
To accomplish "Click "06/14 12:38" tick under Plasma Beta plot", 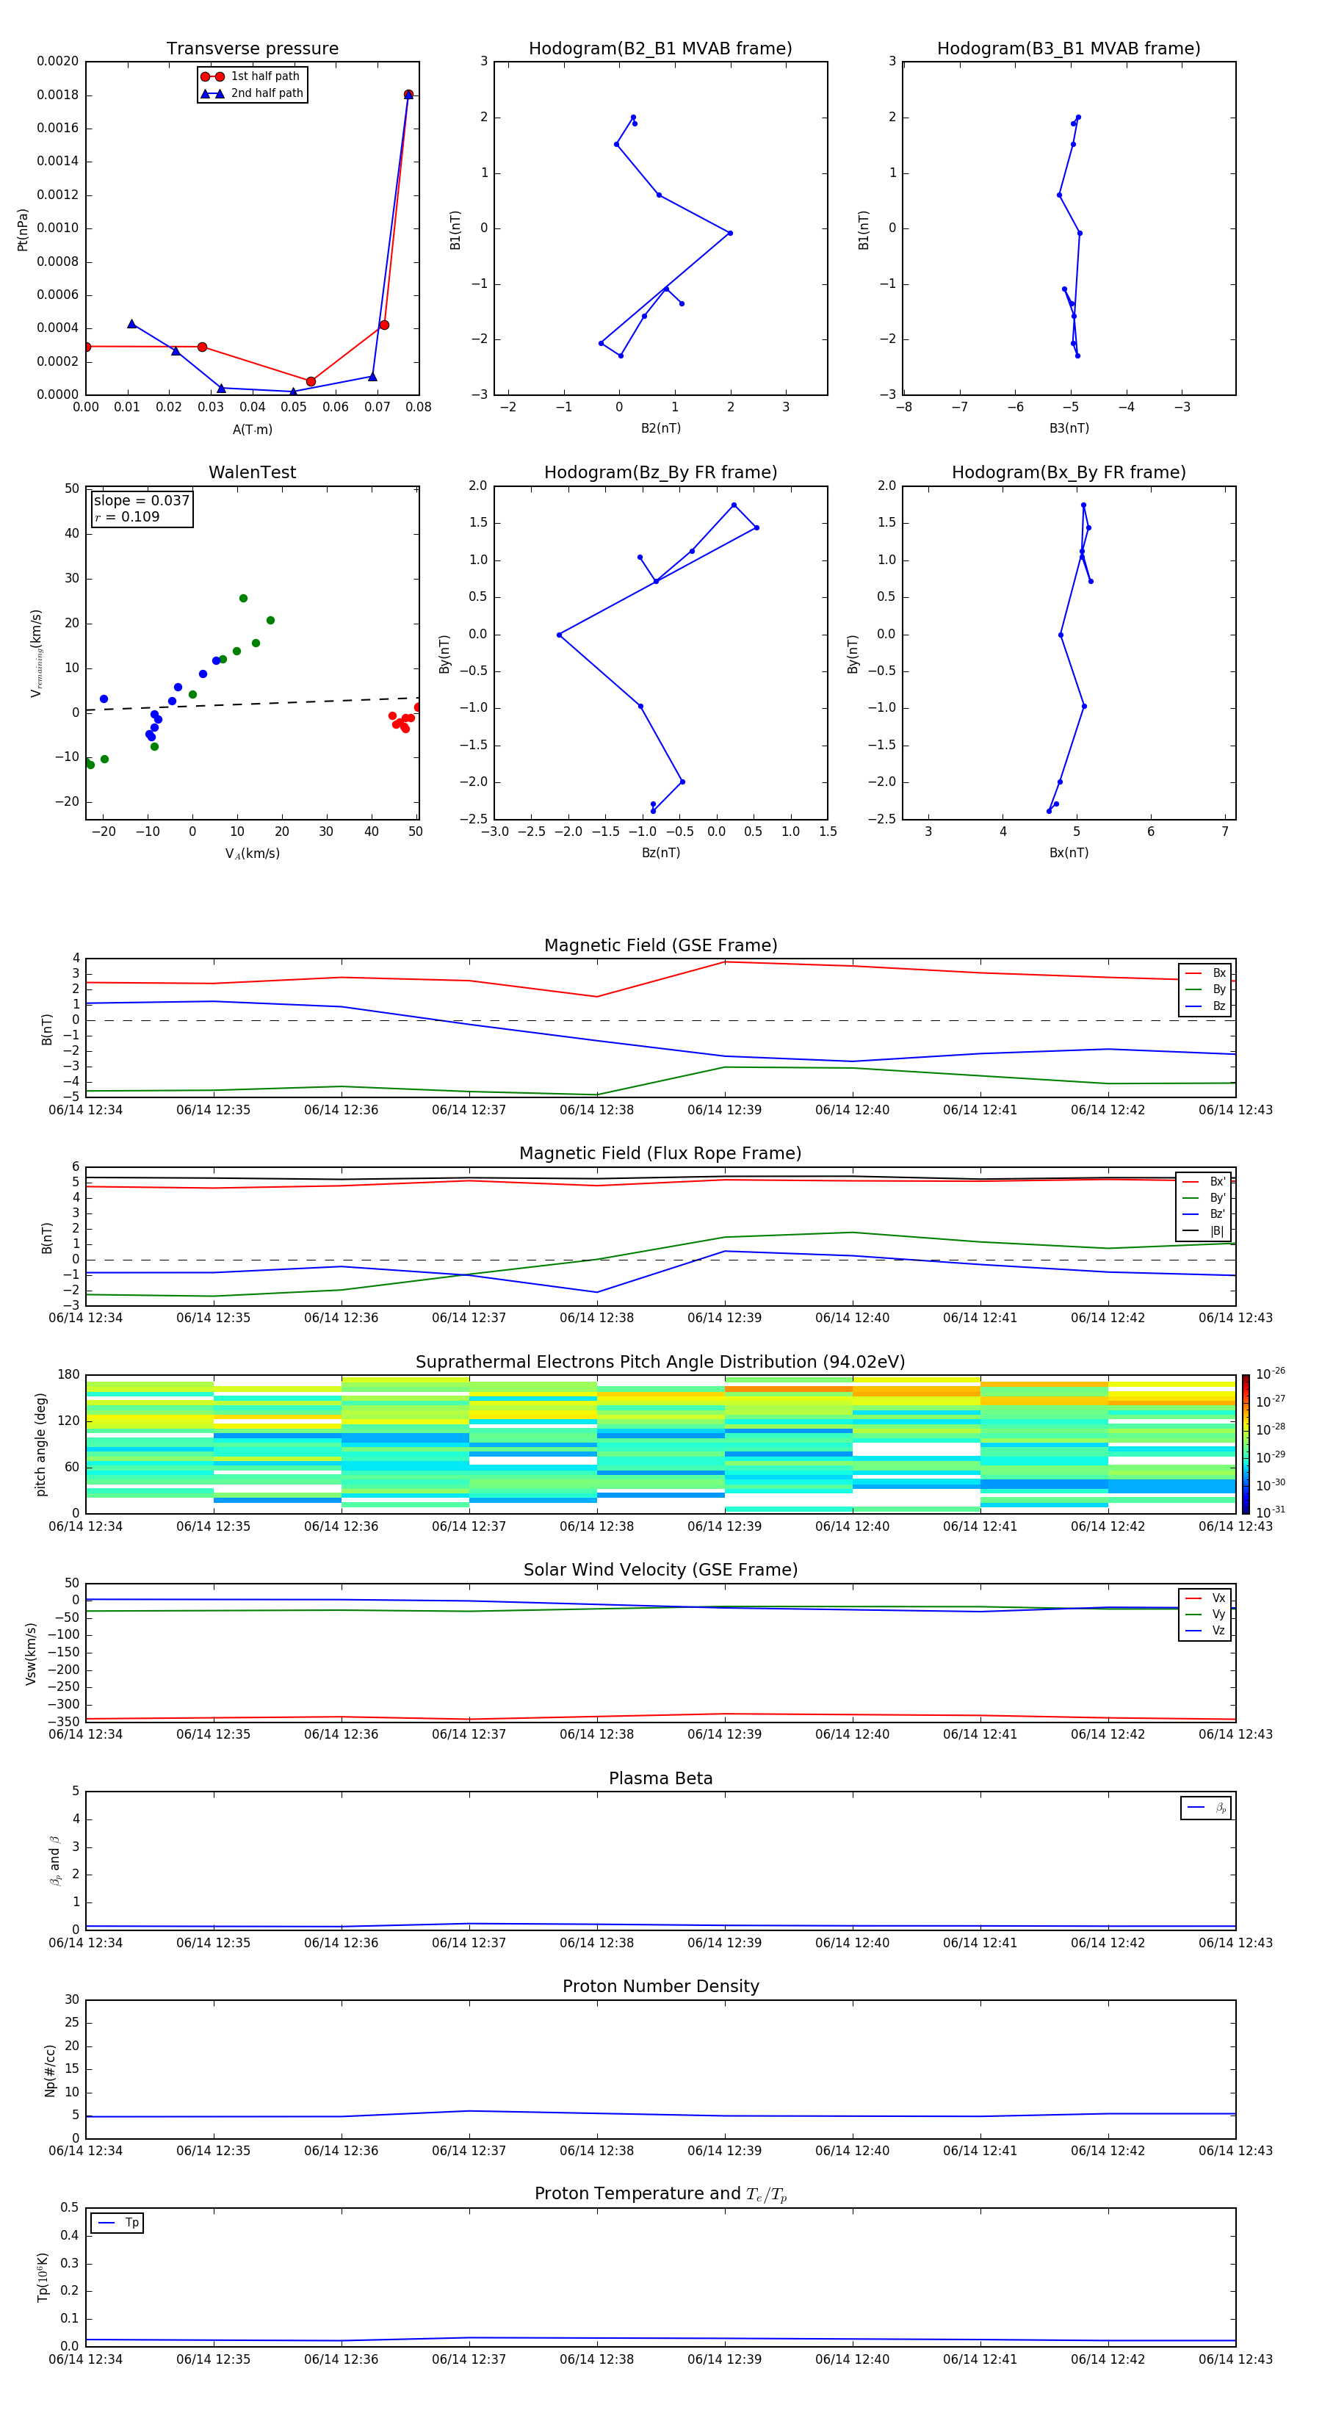I will point(596,1943).
